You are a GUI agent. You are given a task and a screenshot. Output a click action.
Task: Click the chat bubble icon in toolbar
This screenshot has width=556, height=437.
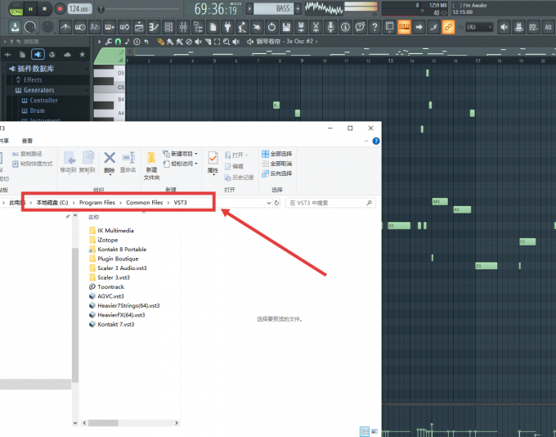coord(360,27)
